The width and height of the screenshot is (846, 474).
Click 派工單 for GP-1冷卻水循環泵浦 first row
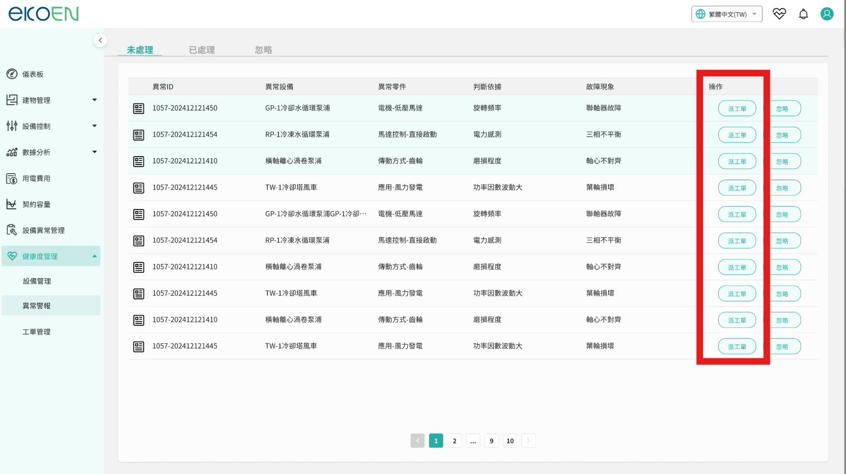[737, 108]
